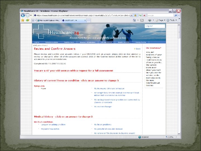Click 'Migraine headaches' answer
This screenshot has width=201, height=151.
(50, 129)
